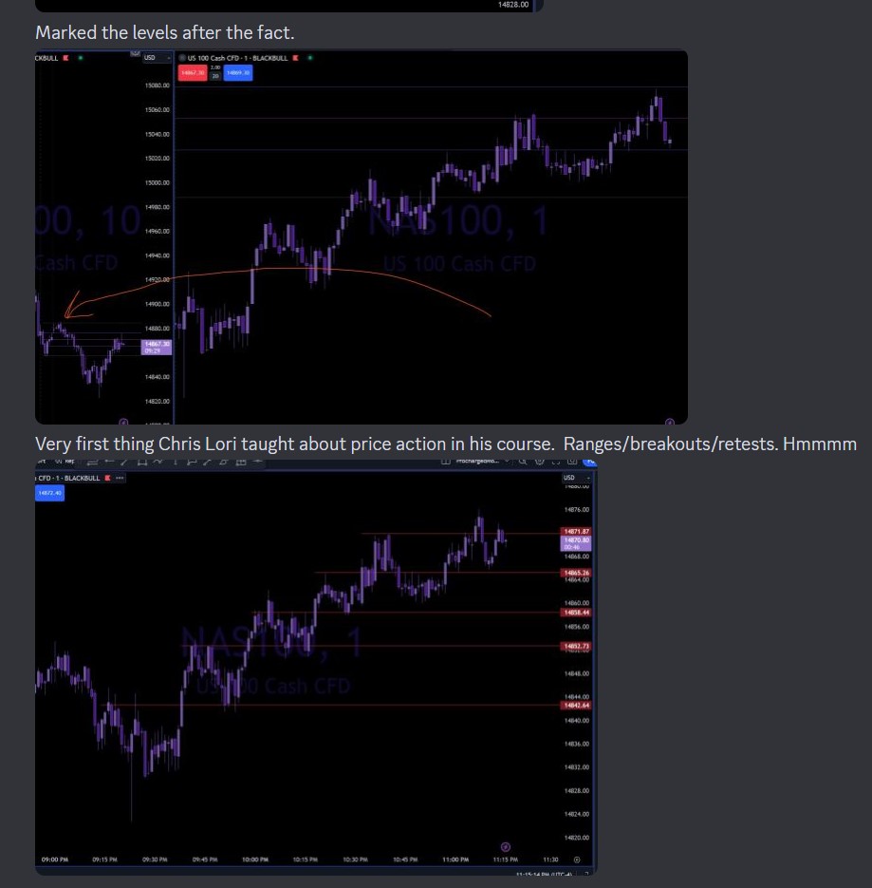
Task: Click the purple circle icon at left pane bottom
Action: coord(123,422)
